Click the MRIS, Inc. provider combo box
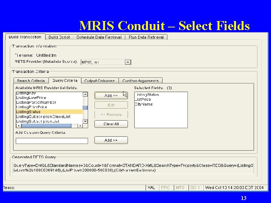 point(106,62)
